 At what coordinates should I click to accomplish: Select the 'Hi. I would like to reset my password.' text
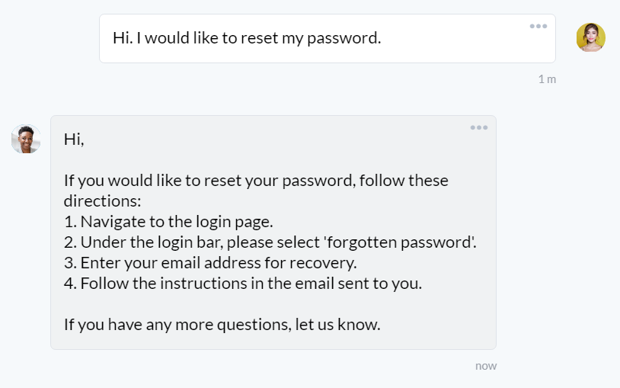point(247,38)
